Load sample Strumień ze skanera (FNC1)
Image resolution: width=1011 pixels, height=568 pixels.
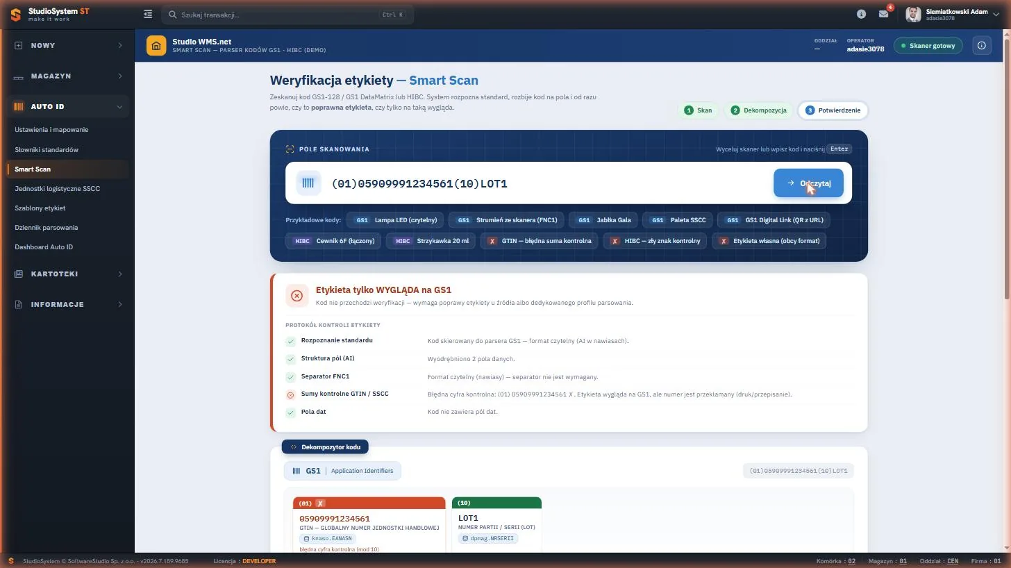[506, 220]
